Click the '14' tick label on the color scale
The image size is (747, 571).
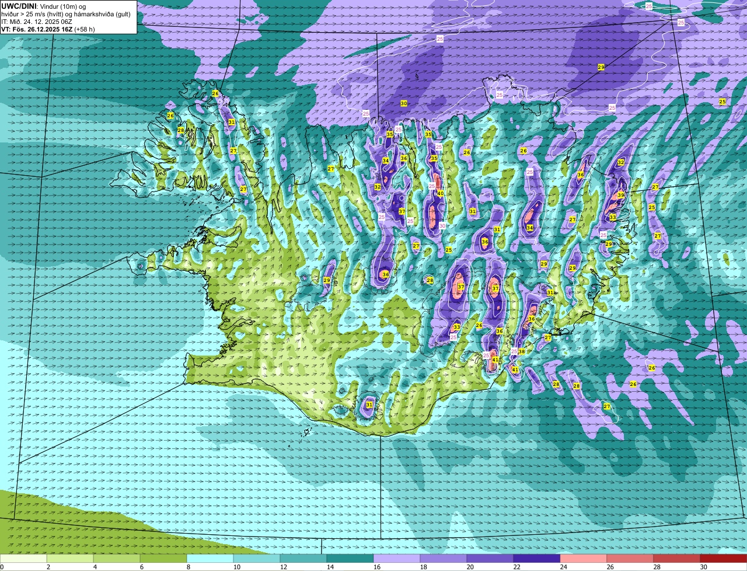(330, 567)
